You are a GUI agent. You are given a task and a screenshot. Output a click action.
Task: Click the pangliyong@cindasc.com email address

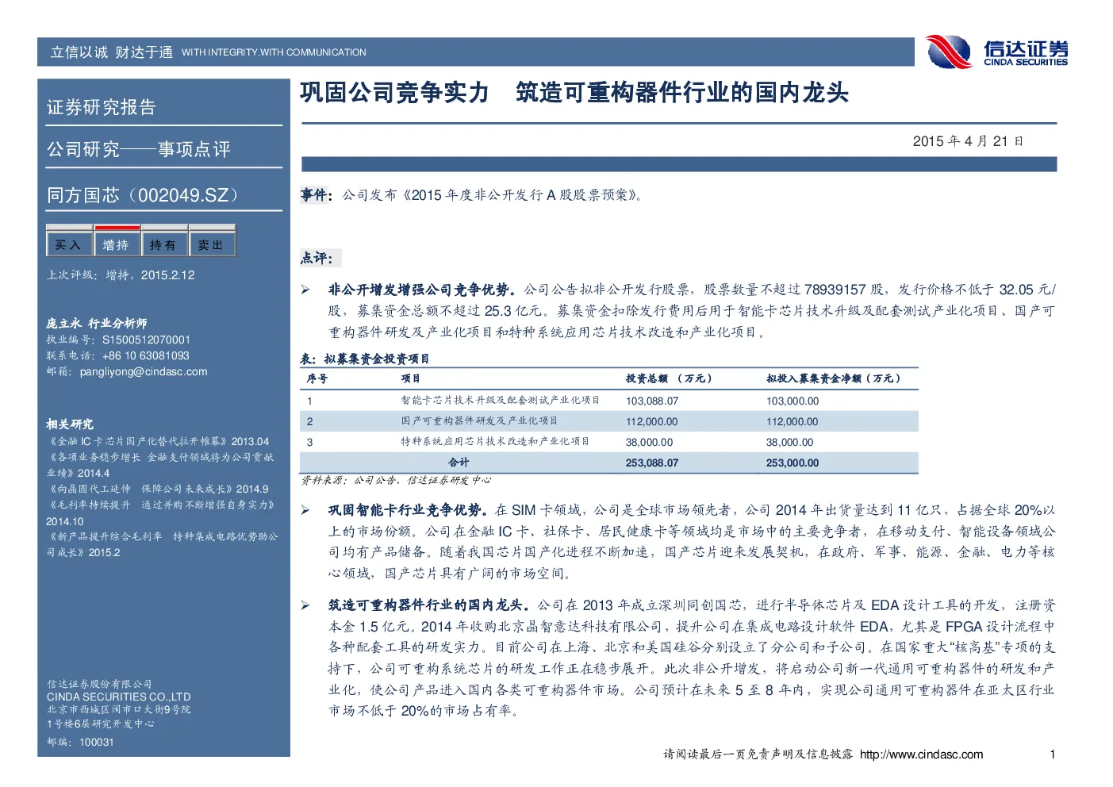[144, 371]
